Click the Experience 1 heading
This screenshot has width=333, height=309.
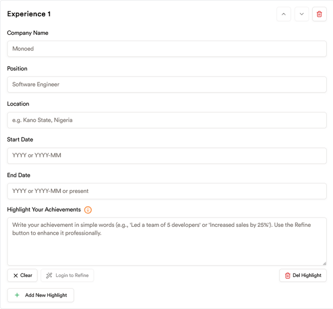tap(29, 14)
